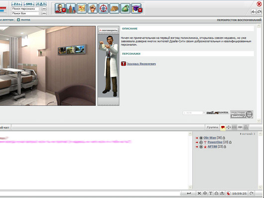Select the red speech bubble chat tab
Viewport: 264px width, 198px height.
[x=223, y=127]
